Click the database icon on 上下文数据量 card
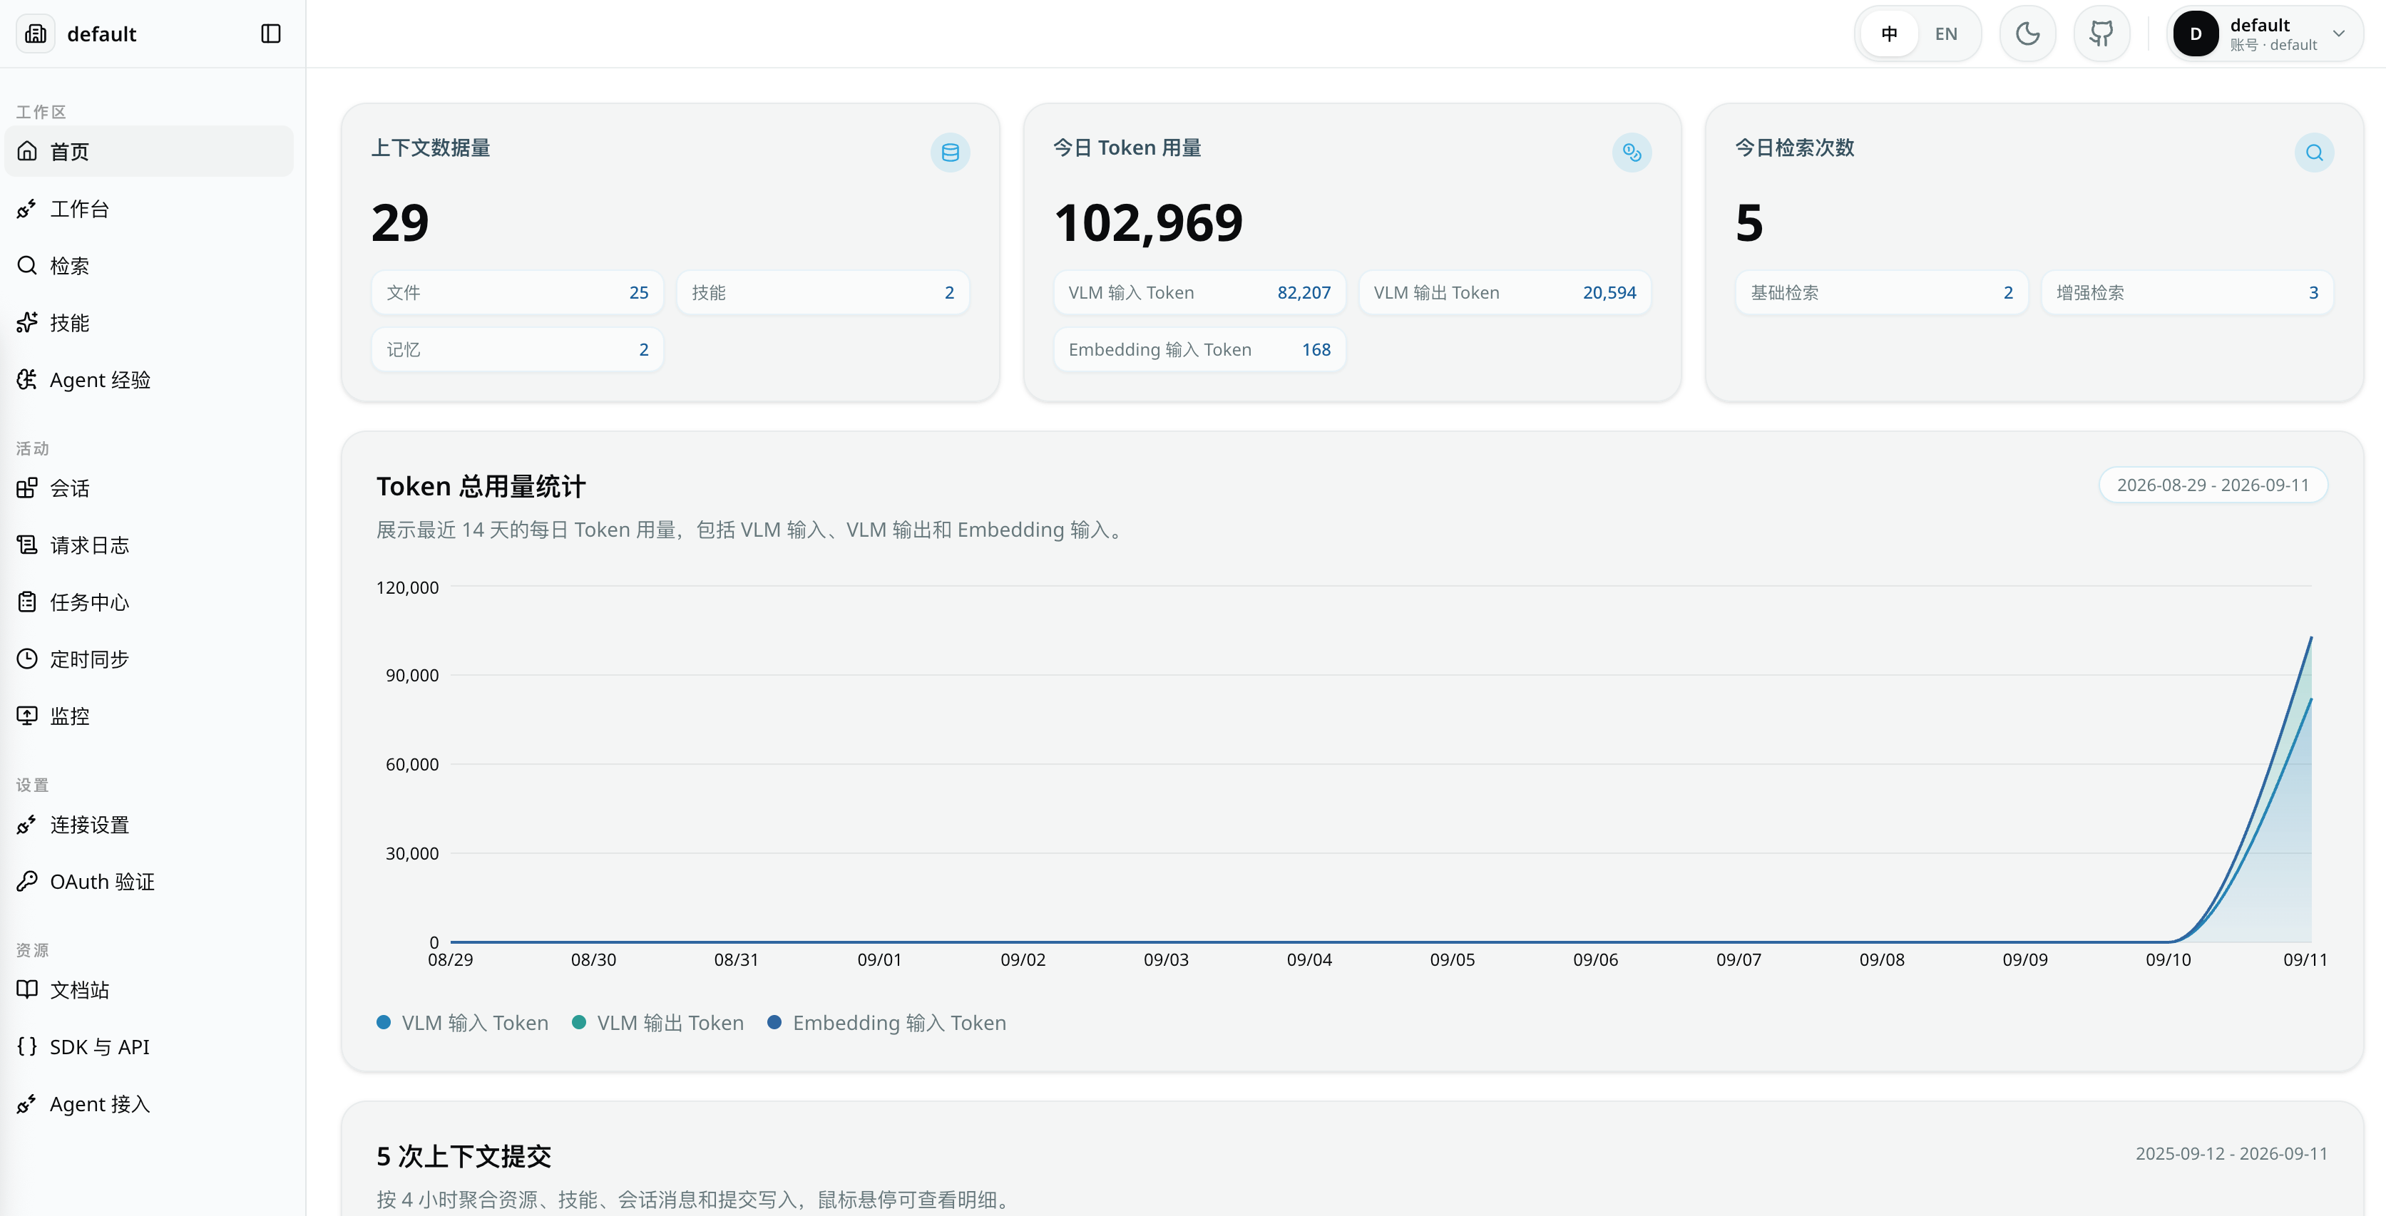 point(951,153)
